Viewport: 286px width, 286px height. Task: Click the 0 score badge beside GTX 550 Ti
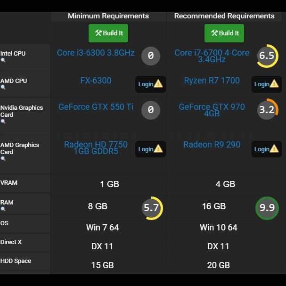tap(151, 110)
